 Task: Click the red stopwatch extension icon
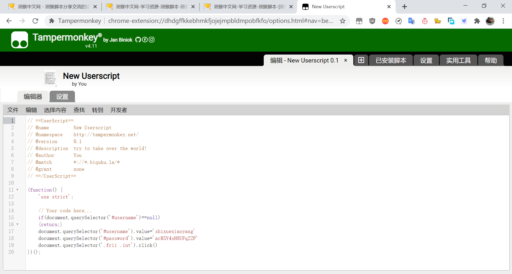pos(425,21)
